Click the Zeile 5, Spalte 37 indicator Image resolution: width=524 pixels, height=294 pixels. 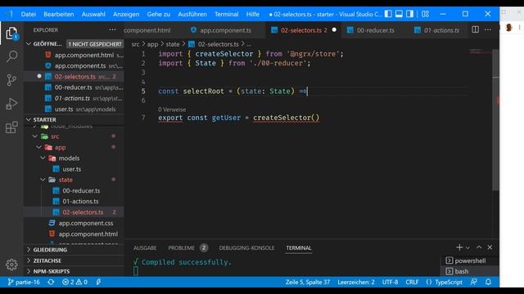(308, 282)
